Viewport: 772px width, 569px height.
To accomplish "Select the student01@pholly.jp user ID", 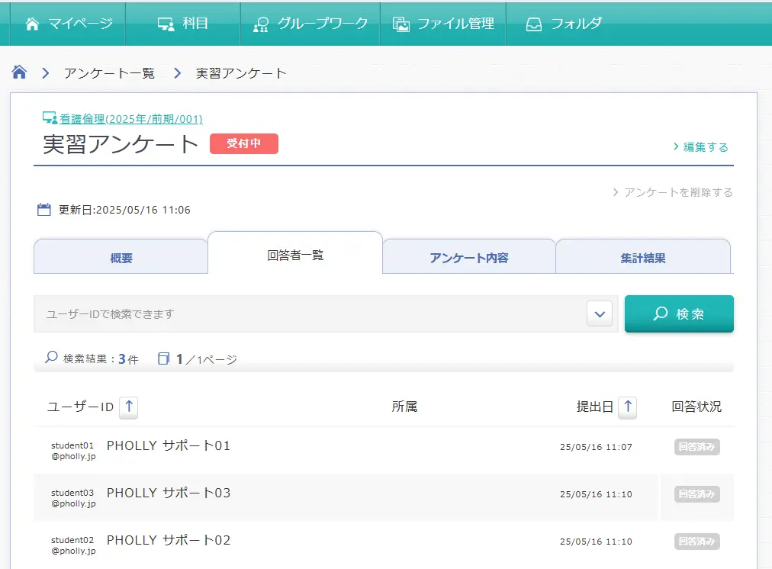I will [73, 451].
